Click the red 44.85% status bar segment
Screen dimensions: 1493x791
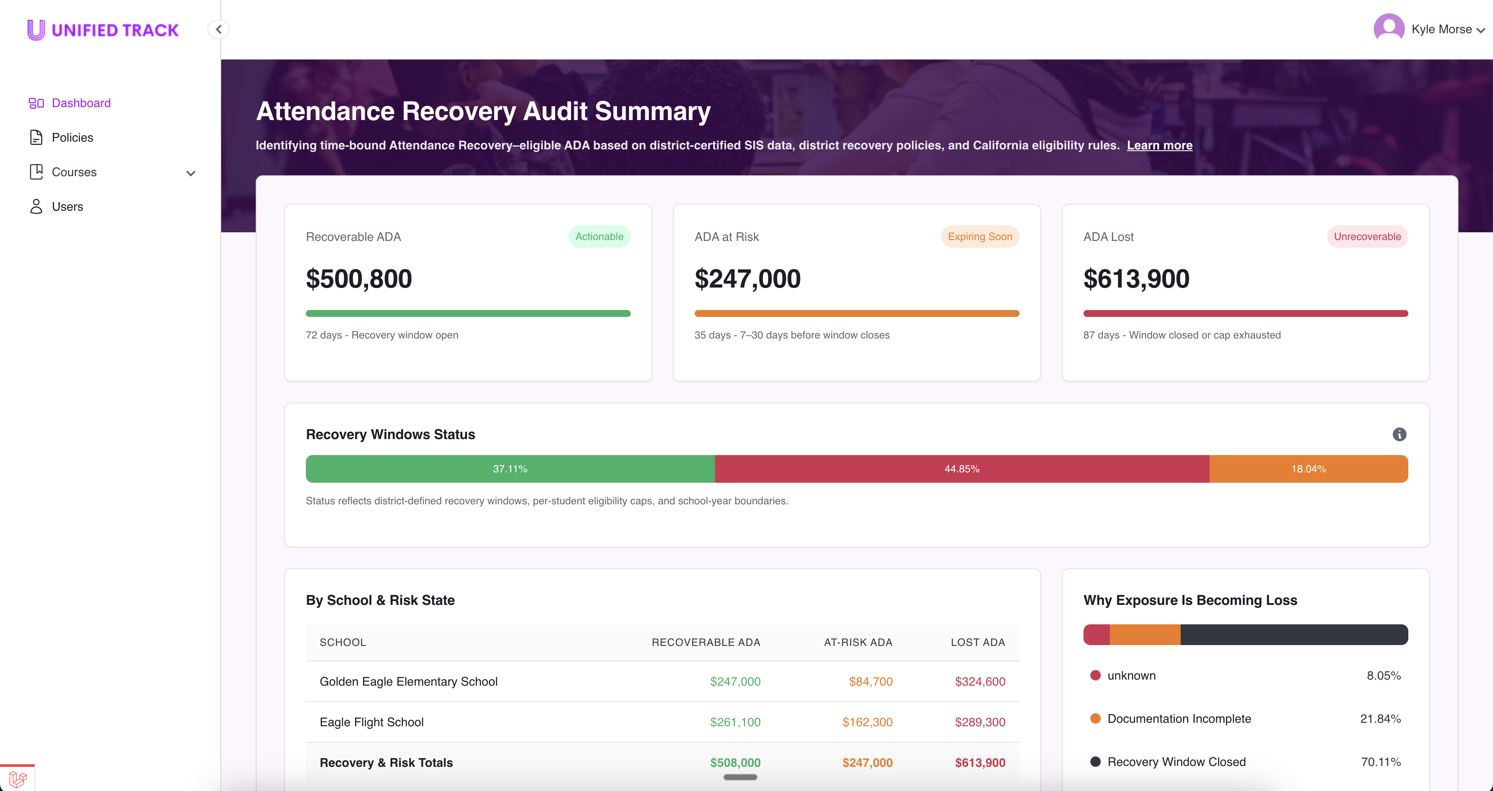962,469
